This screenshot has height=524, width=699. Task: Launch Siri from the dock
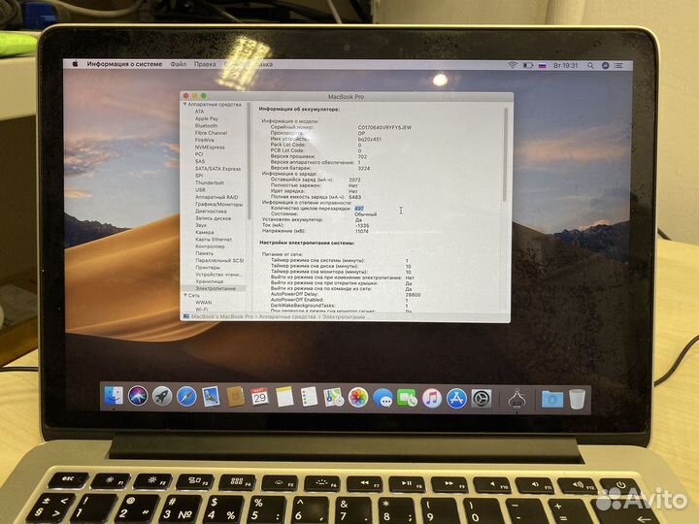[x=138, y=396]
